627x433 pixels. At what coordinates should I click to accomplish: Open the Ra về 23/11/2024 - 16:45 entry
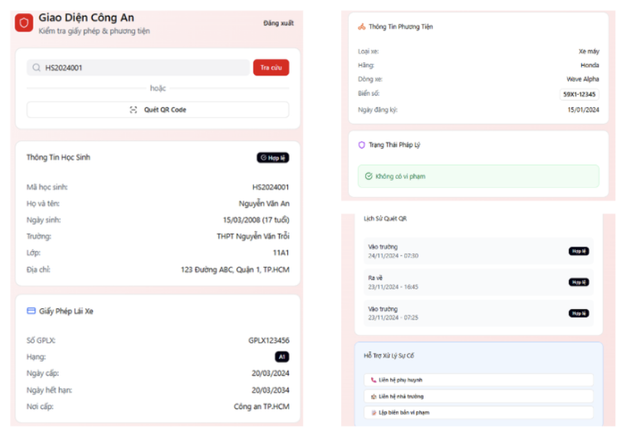tap(478, 282)
